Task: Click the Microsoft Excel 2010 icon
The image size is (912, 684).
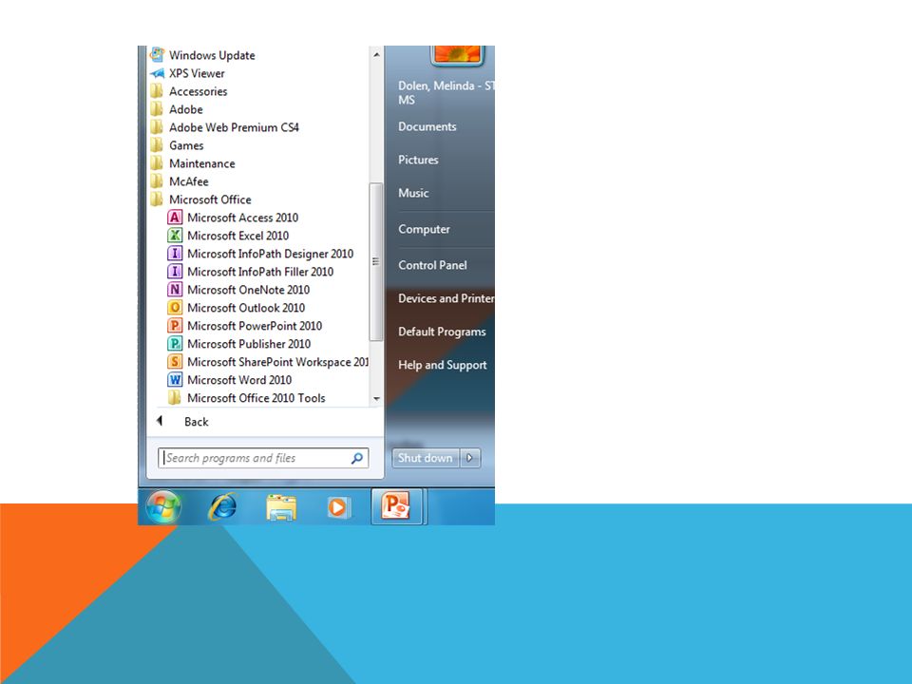Action: [175, 236]
